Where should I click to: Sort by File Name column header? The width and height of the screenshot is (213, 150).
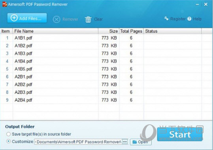55,31
